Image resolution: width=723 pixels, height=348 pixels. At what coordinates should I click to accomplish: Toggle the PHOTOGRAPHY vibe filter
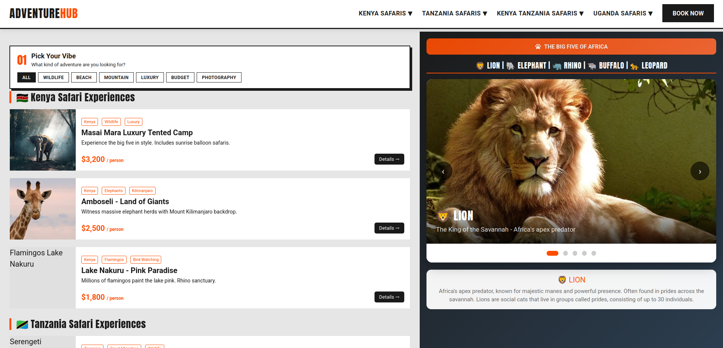pyautogui.click(x=219, y=78)
